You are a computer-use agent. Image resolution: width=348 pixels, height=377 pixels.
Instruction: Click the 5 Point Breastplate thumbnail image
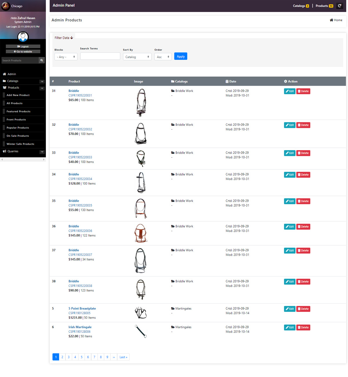(141, 313)
